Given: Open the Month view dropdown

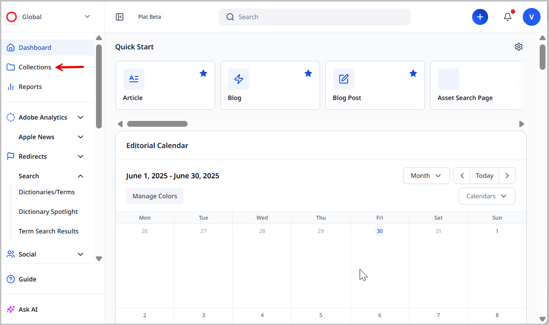Looking at the screenshot, I should pos(426,176).
